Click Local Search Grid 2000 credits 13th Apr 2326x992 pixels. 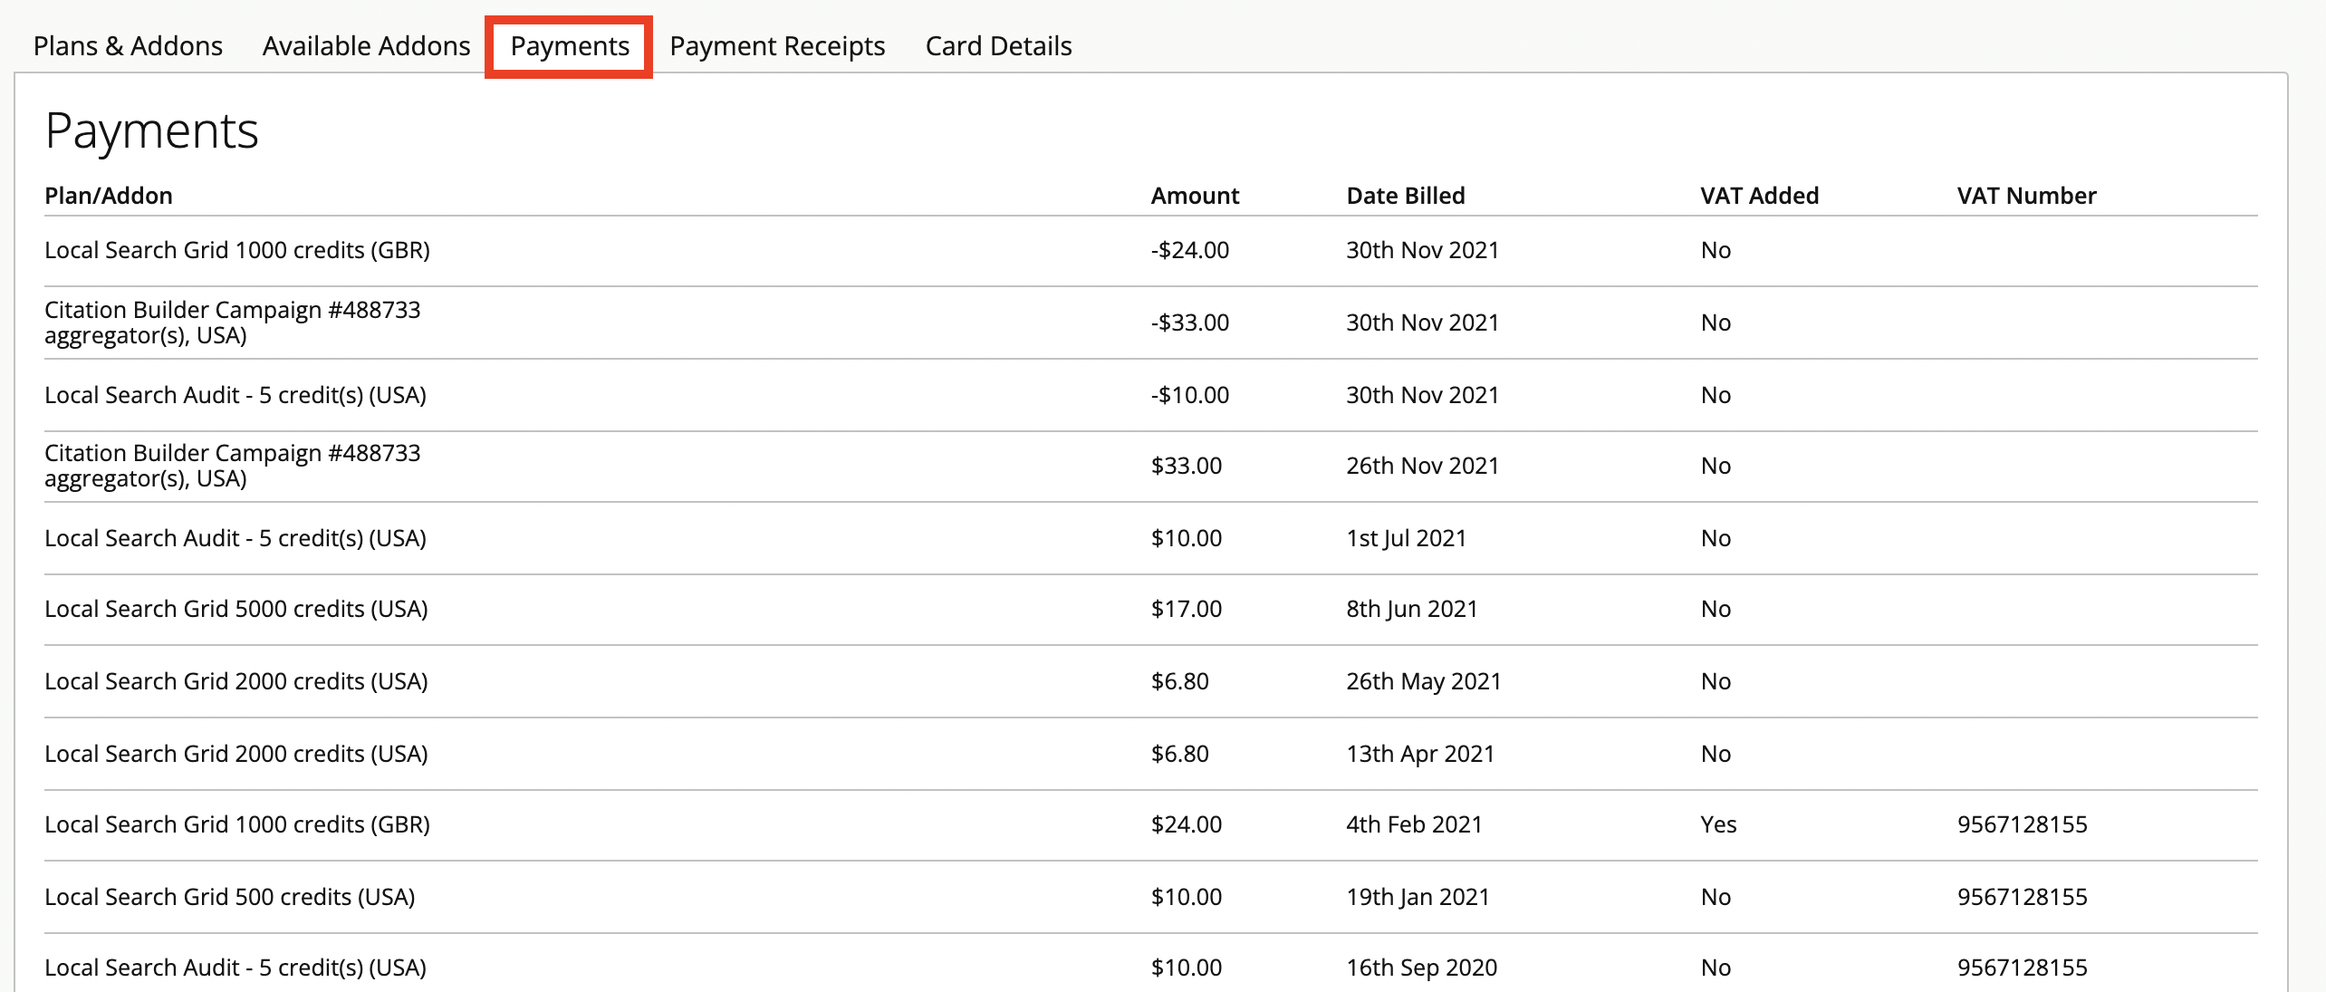click(236, 754)
